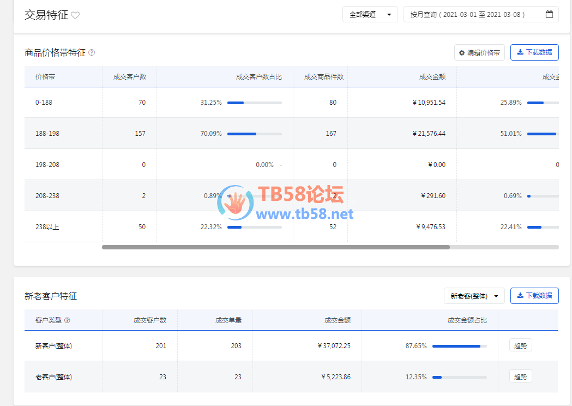Click the gear icon in 编辑价格带
The image size is (572, 406).
pyautogui.click(x=462, y=53)
